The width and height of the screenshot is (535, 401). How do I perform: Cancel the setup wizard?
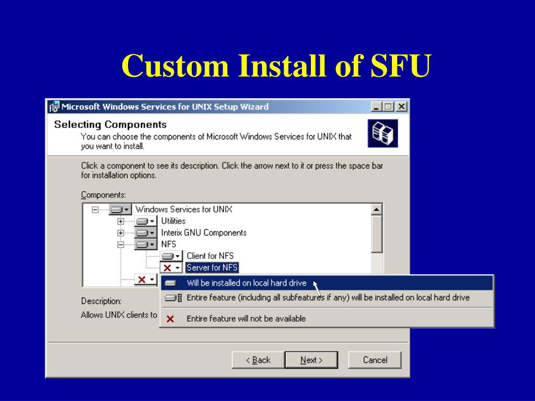[x=375, y=360]
